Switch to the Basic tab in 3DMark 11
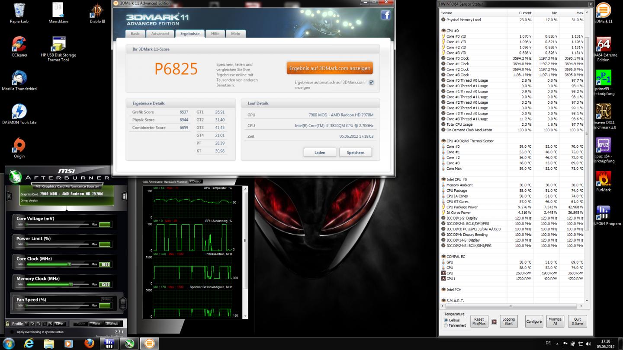Viewport: 623px width, 350px height. [x=135, y=34]
